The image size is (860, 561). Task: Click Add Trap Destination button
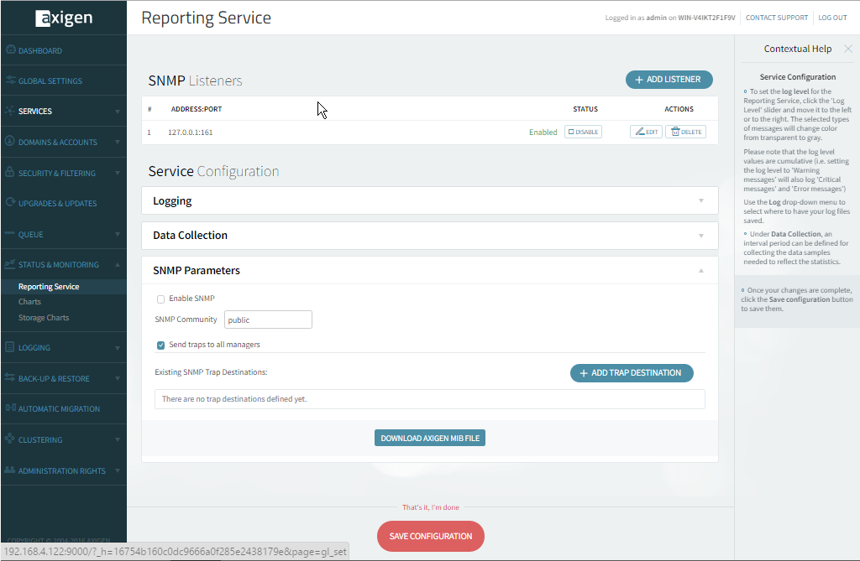pyautogui.click(x=631, y=373)
